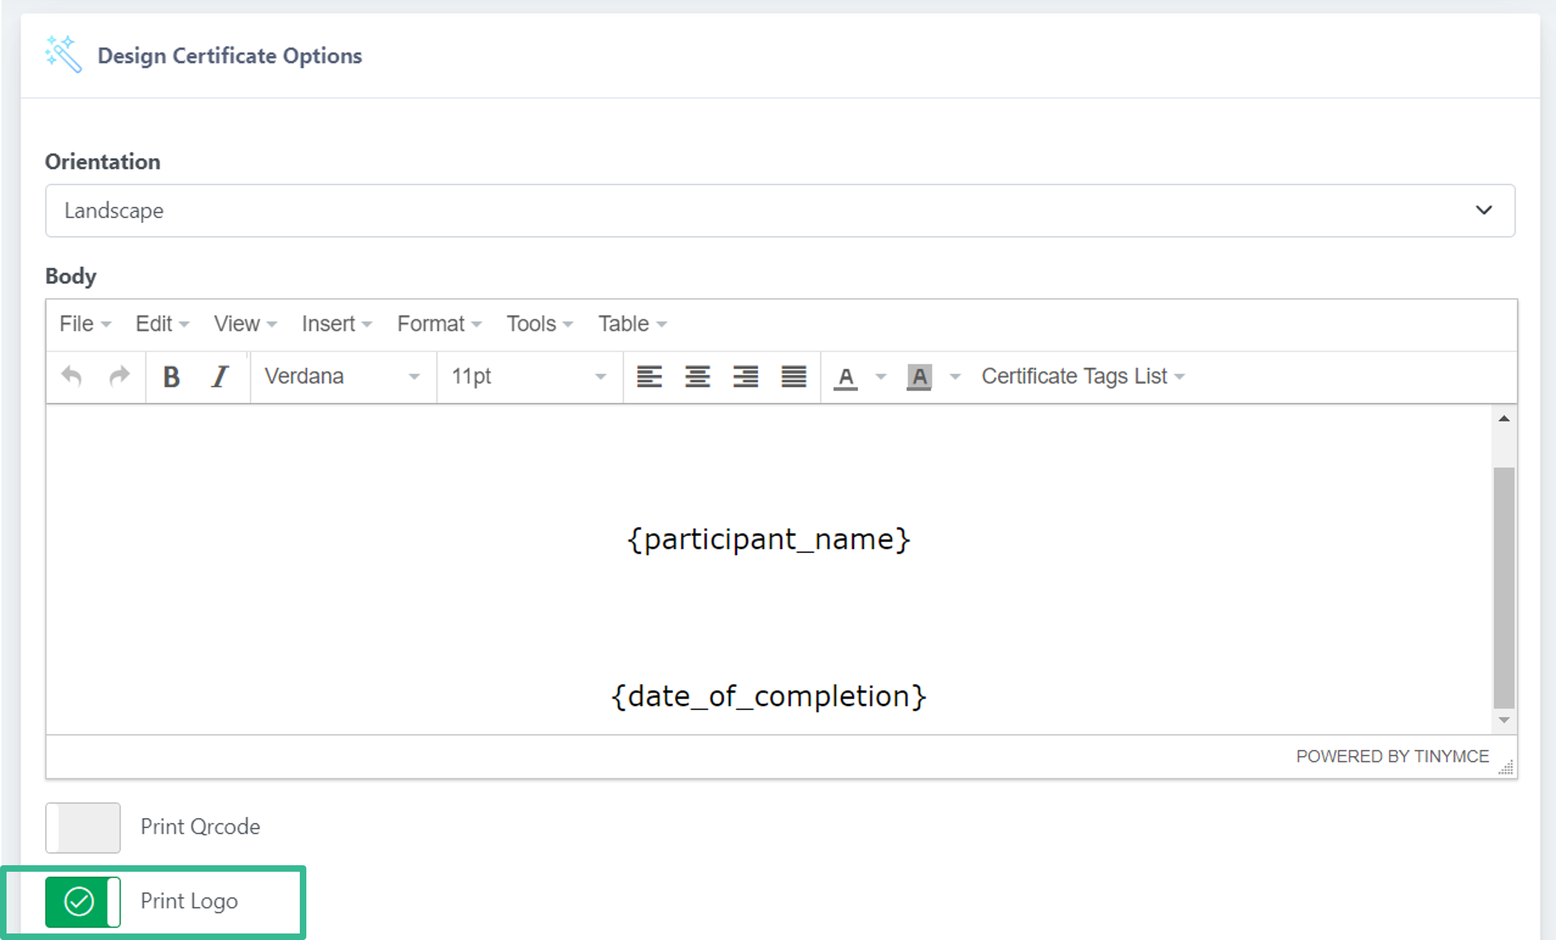Click the POWERED BY TINYMCE link
This screenshot has height=940, width=1556.
[1392, 756]
